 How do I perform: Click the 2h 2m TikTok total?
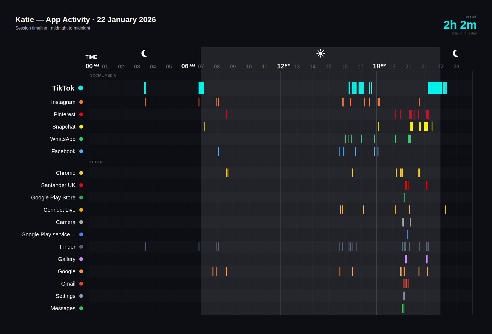[x=460, y=25]
